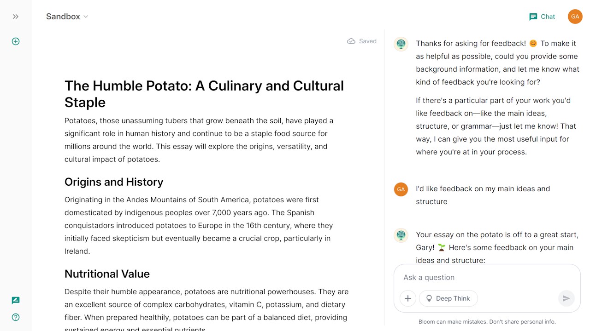Click the cloud Saved status icon

351,41
